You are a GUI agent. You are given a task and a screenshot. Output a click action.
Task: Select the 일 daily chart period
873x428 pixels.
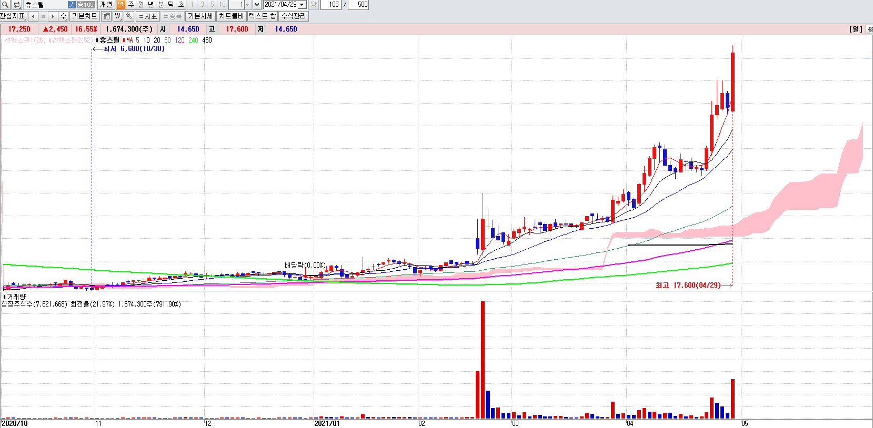[x=121, y=5]
